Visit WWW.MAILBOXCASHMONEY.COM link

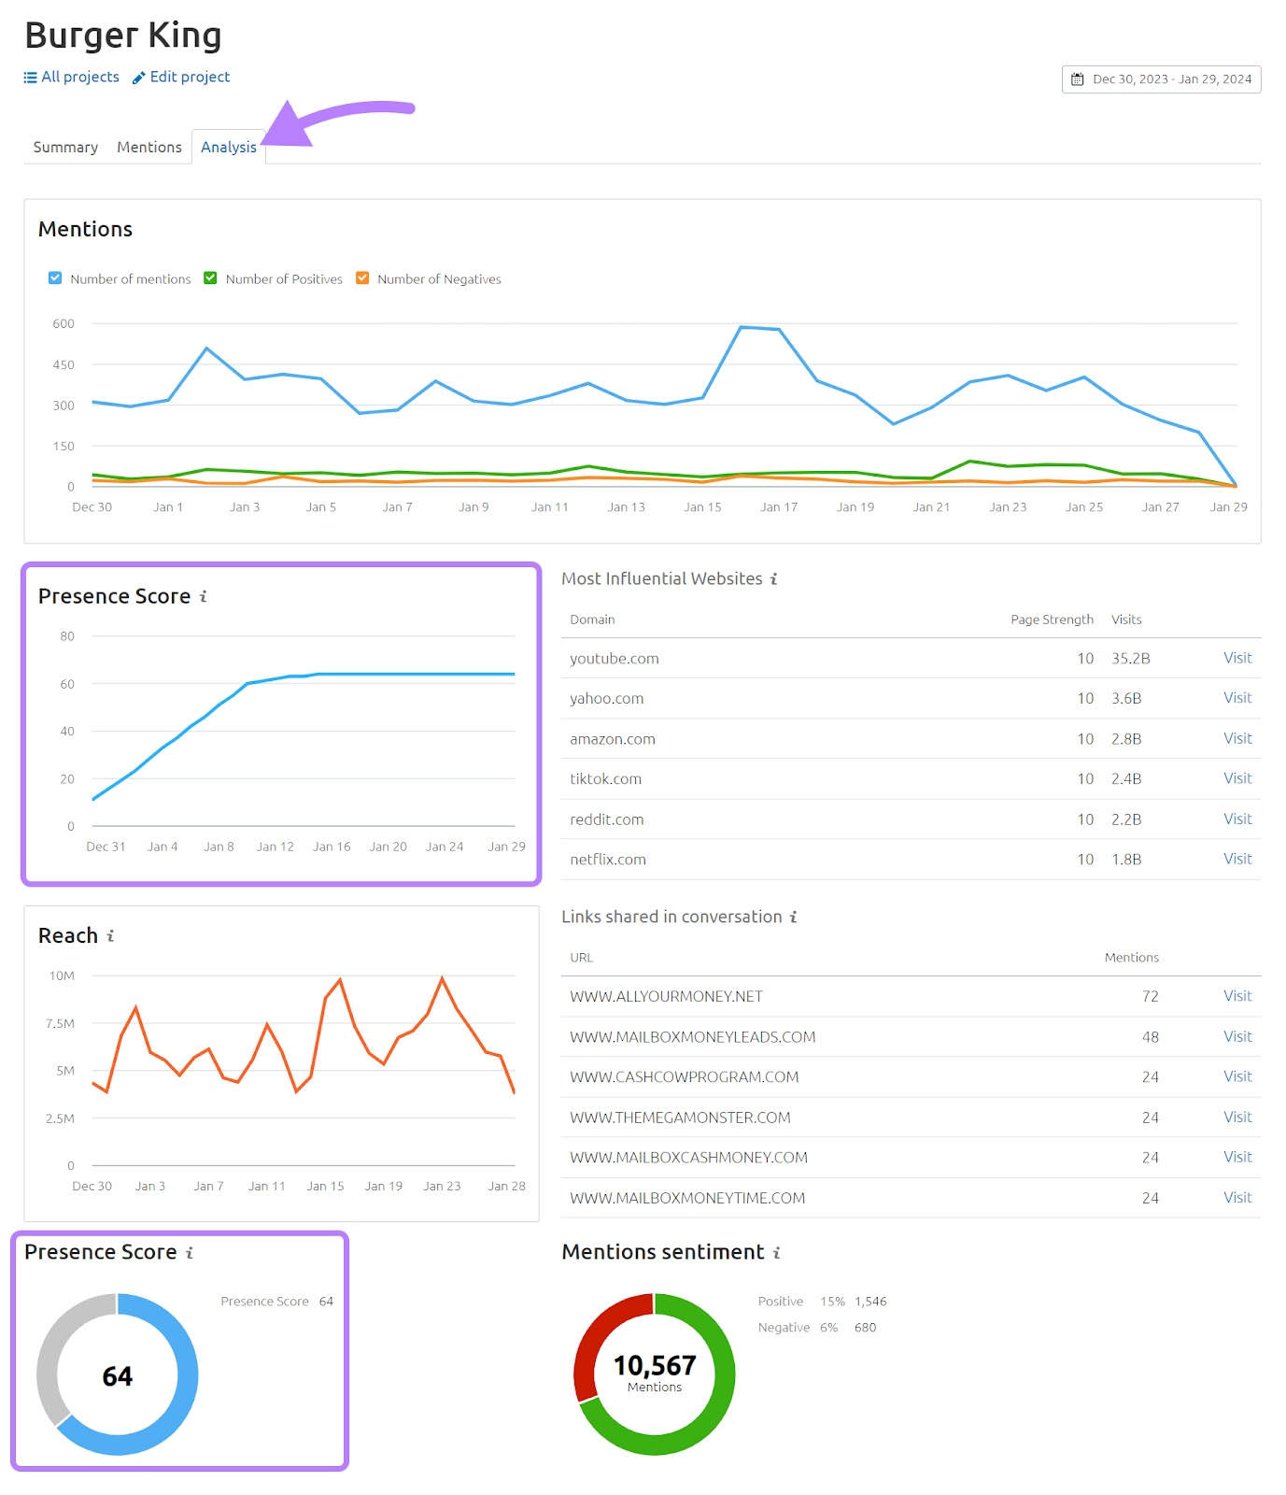point(1237,1157)
